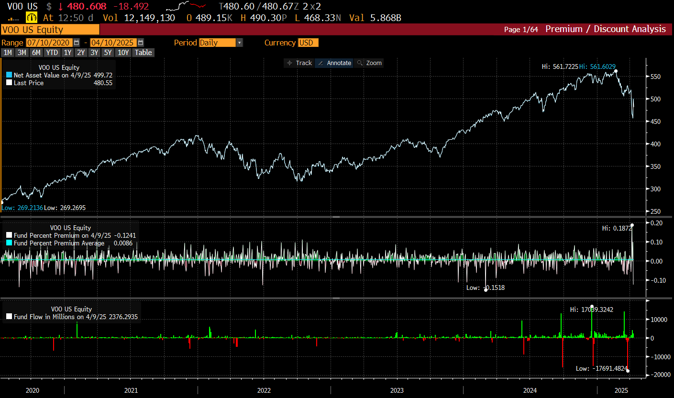Activate the Track crosshair tool

pos(299,63)
